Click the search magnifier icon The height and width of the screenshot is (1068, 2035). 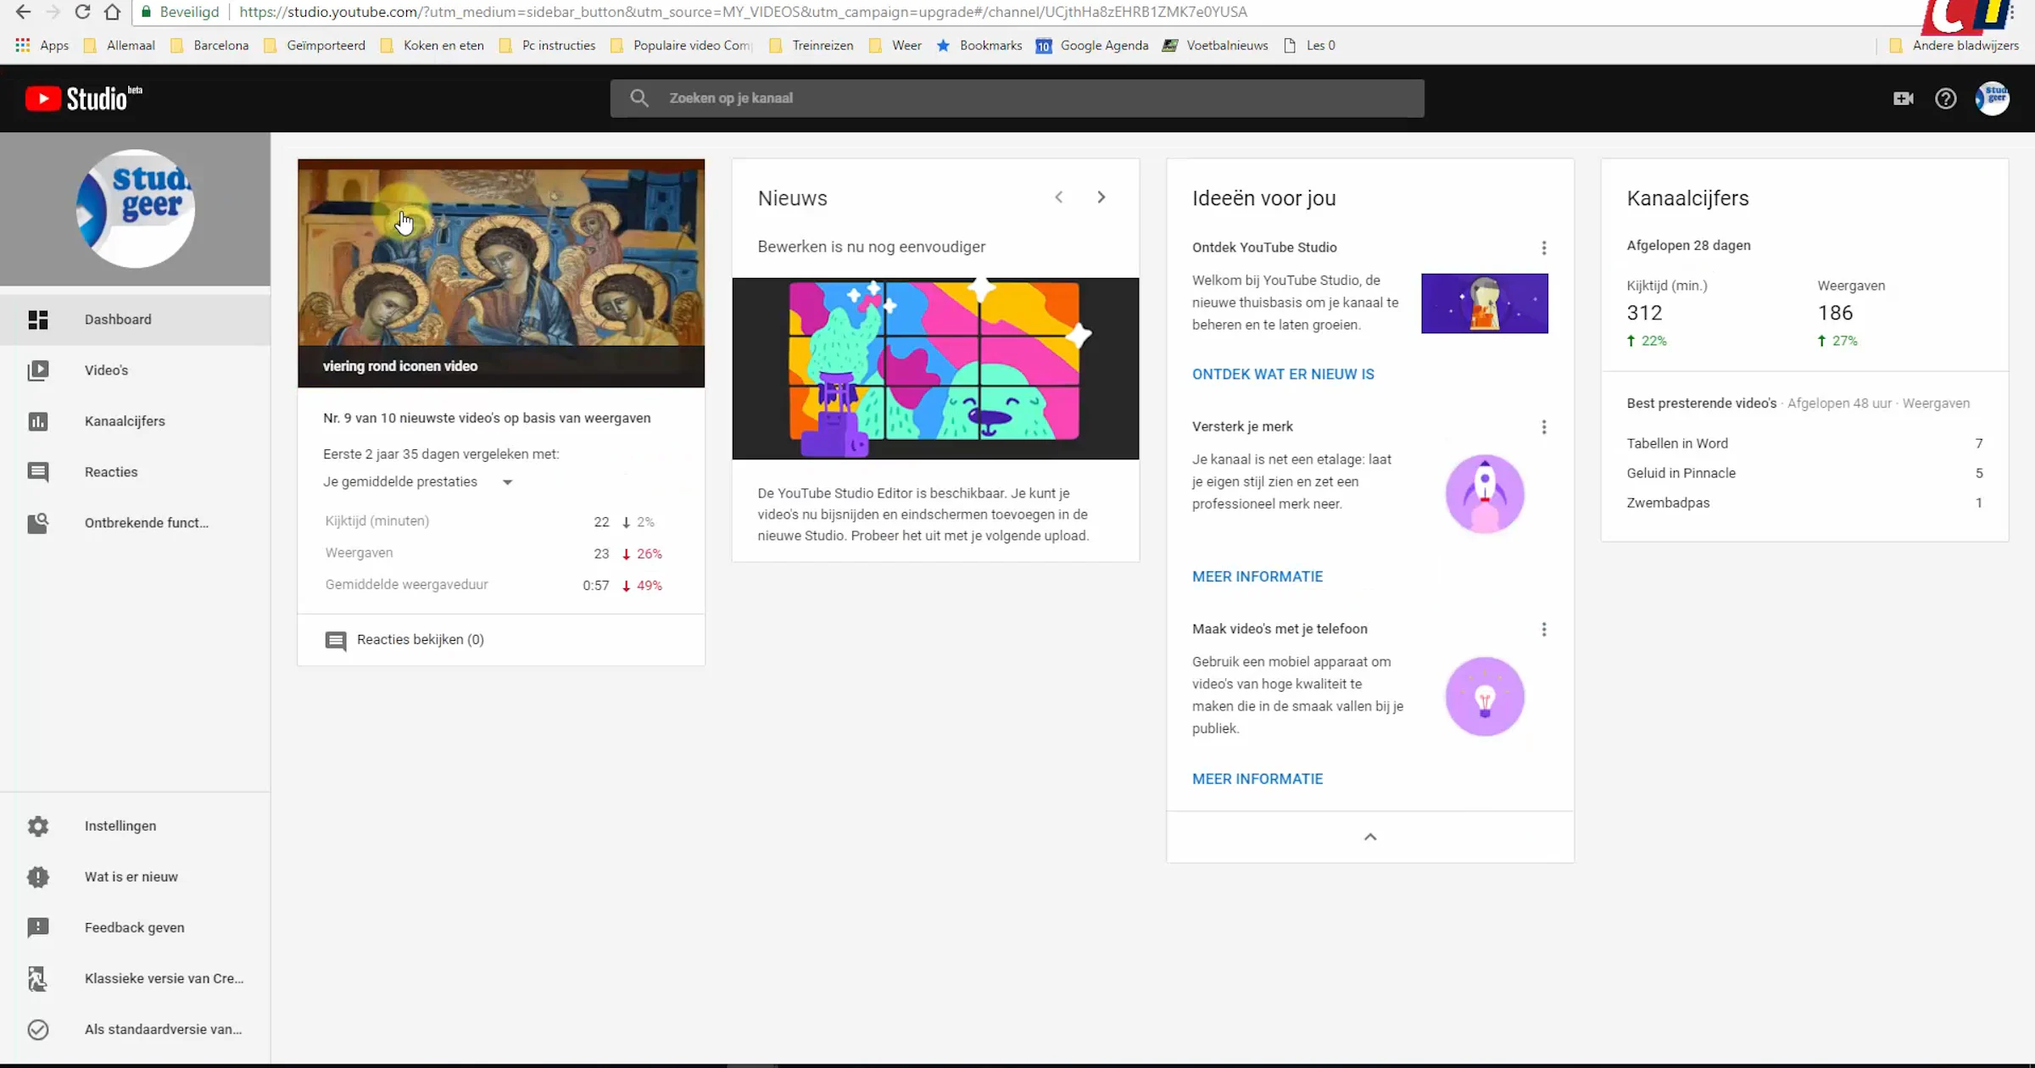pyautogui.click(x=639, y=98)
